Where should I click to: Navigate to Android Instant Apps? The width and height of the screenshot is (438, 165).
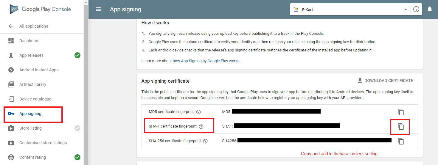click(x=39, y=70)
